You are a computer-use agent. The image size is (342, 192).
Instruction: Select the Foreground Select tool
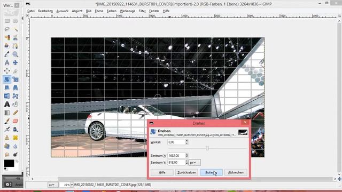pyautogui.click(x=7, y=46)
